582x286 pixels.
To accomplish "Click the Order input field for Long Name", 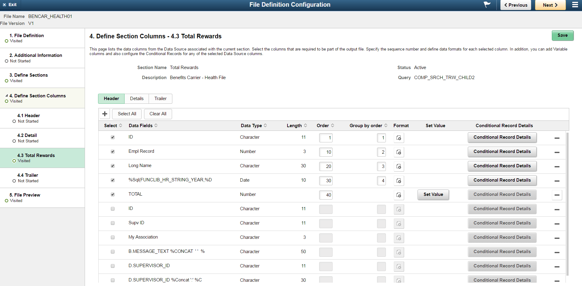I will point(326,166).
